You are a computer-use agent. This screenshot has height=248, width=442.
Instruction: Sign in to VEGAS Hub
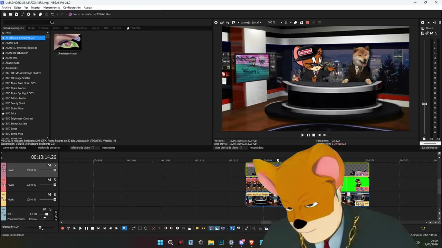[x=90, y=14]
